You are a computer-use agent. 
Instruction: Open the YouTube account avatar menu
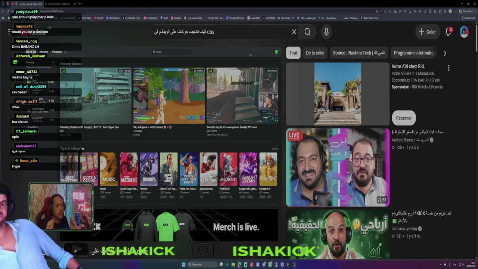point(464,32)
